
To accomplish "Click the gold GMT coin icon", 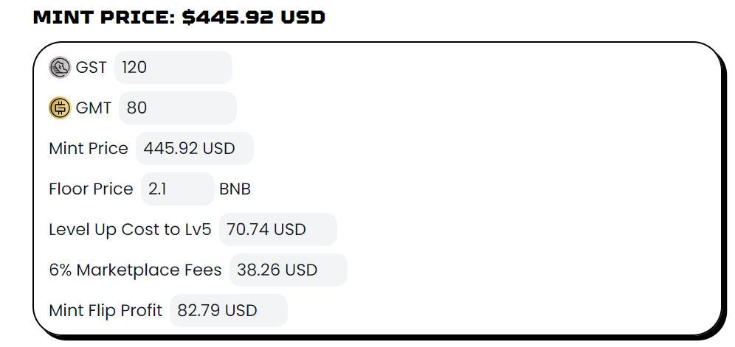I will (x=60, y=108).
